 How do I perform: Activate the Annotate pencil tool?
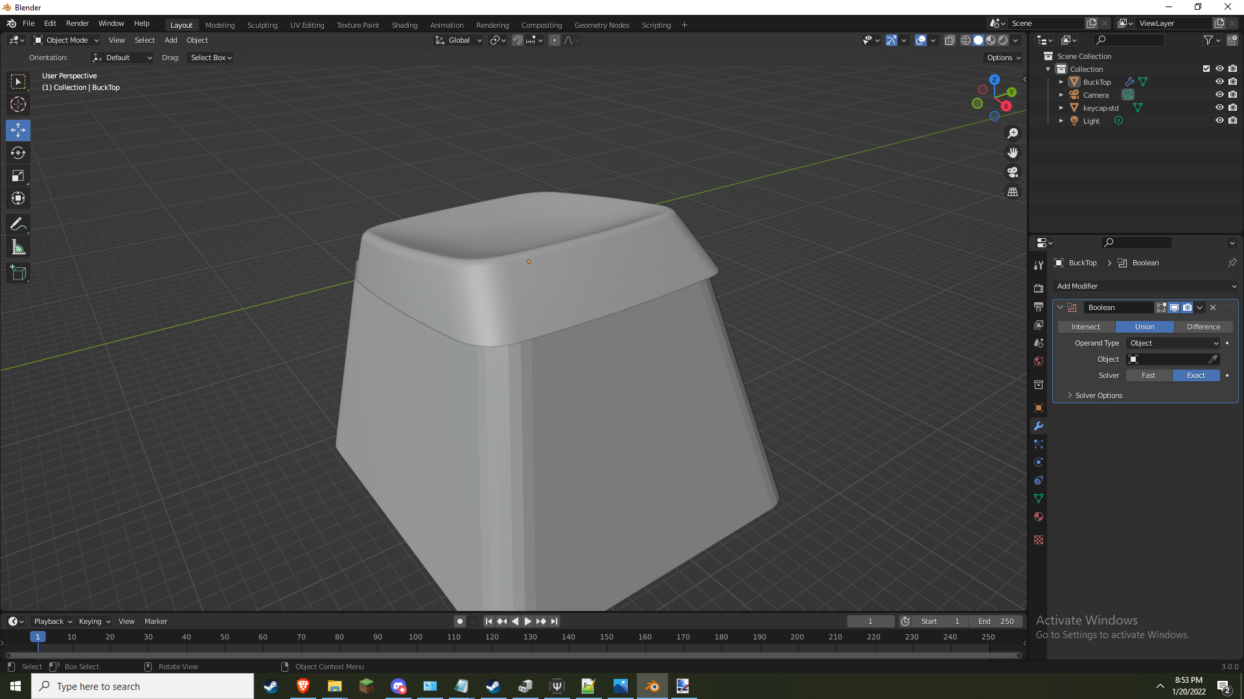coord(18,225)
